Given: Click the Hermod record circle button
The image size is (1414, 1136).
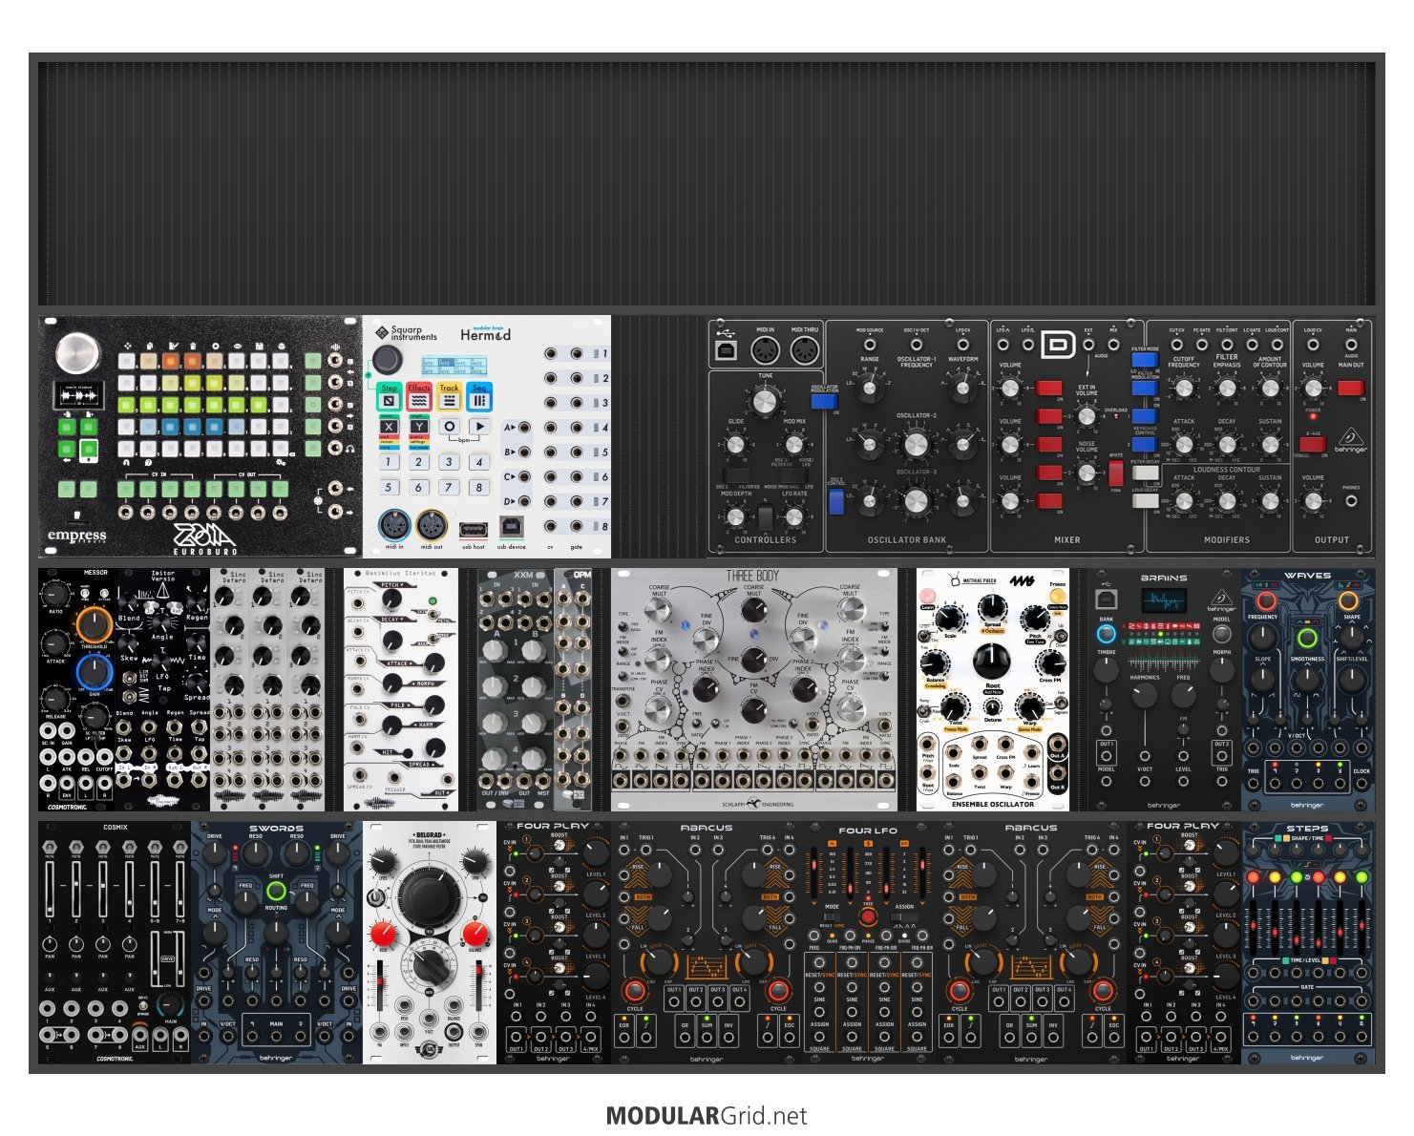Looking at the screenshot, I should tap(449, 427).
